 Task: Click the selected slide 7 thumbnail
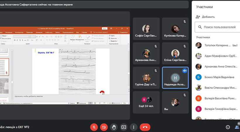coord(4,67)
